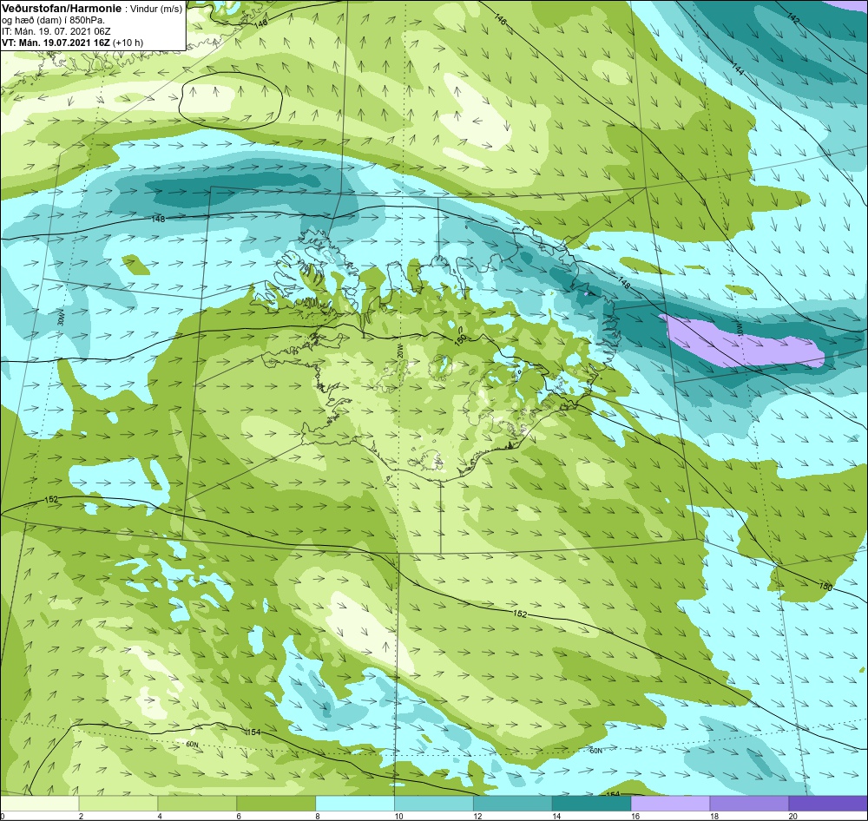This screenshot has height=821, width=868.
Task: Select the 16–18 m/s lavender legend swatch
Action: [670, 804]
